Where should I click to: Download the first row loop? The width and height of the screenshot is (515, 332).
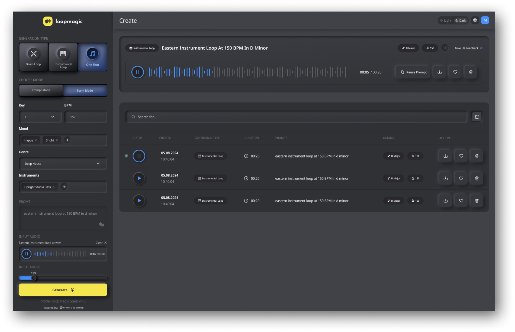click(x=445, y=156)
